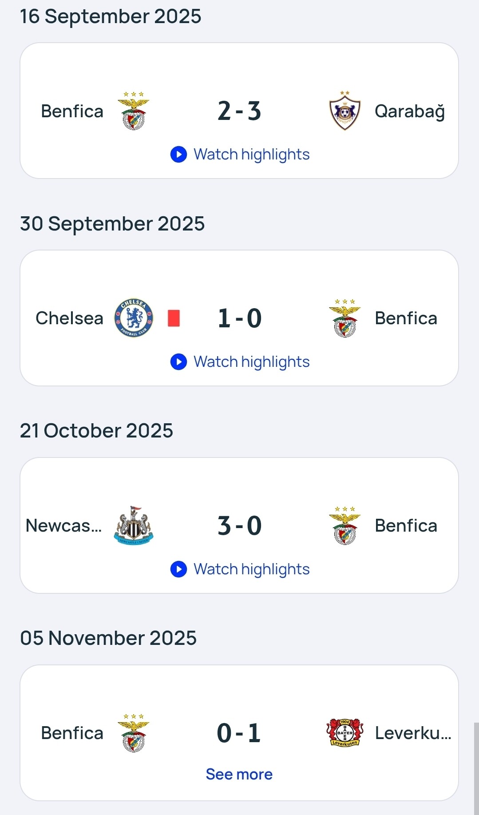The height and width of the screenshot is (815, 479).
Task: Click the red card indicator beside Chelsea
Action: 174,318
